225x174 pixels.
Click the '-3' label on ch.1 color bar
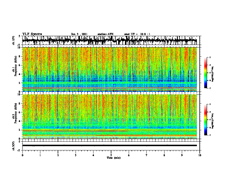[x=210, y=57]
